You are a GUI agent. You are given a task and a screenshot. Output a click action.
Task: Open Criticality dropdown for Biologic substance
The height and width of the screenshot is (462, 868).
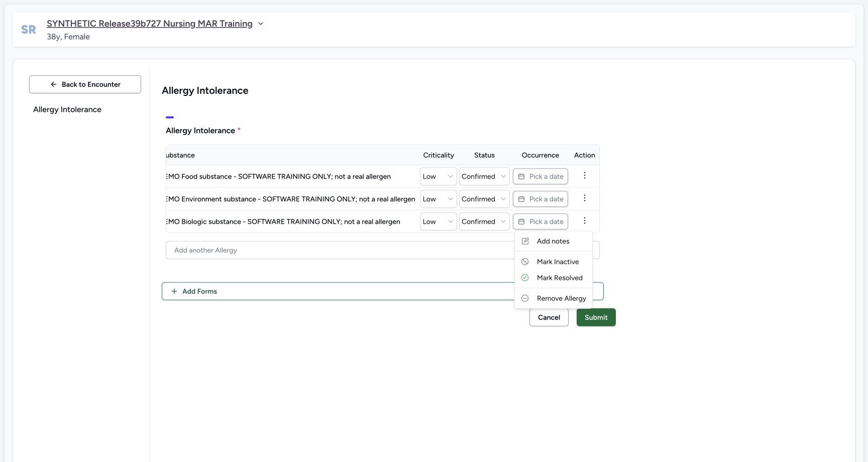439,222
